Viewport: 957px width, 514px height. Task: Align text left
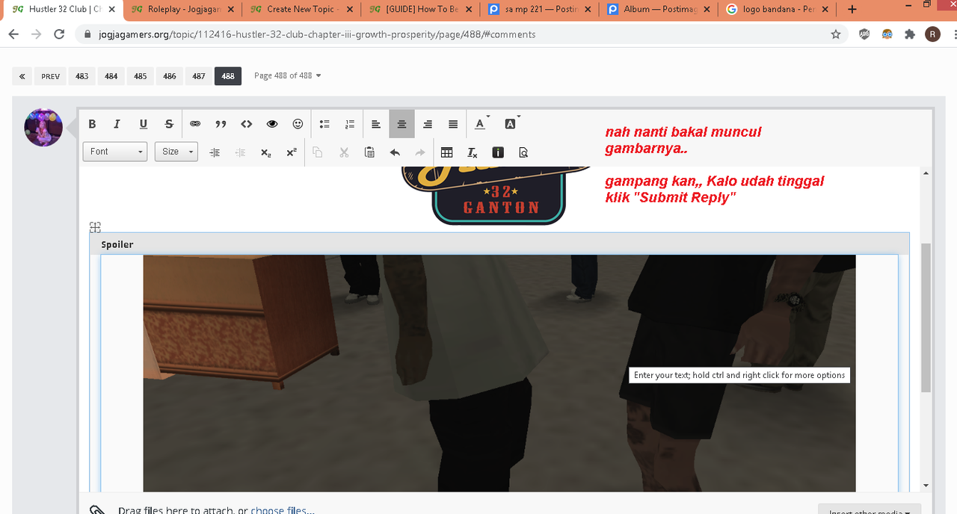(x=376, y=124)
